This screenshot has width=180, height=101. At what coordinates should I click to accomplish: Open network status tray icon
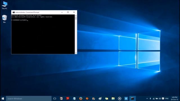coord(154,98)
